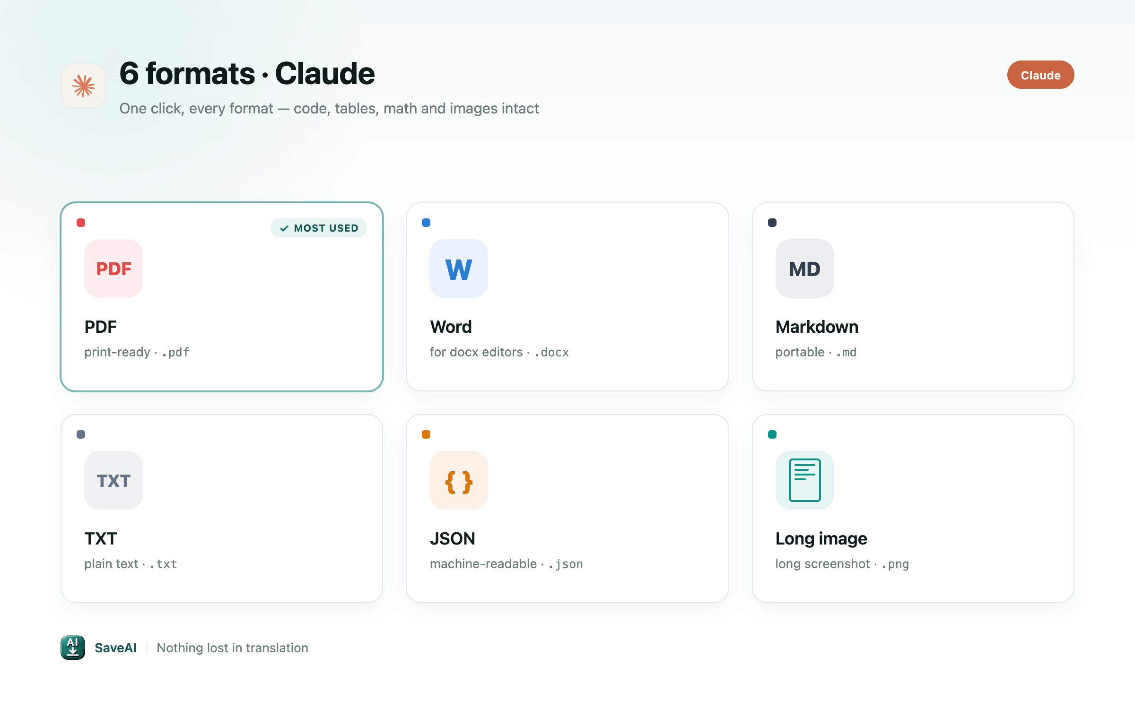Viewport: 1135px width, 709px height.
Task: Click the MD Markdown icon
Action: pos(805,268)
